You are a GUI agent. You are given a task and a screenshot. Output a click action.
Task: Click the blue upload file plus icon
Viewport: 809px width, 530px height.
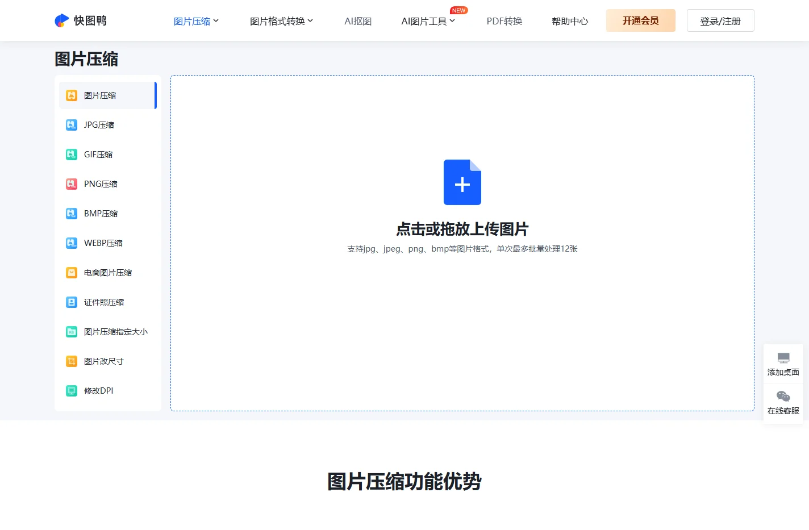pyautogui.click(x=462, y=182)
